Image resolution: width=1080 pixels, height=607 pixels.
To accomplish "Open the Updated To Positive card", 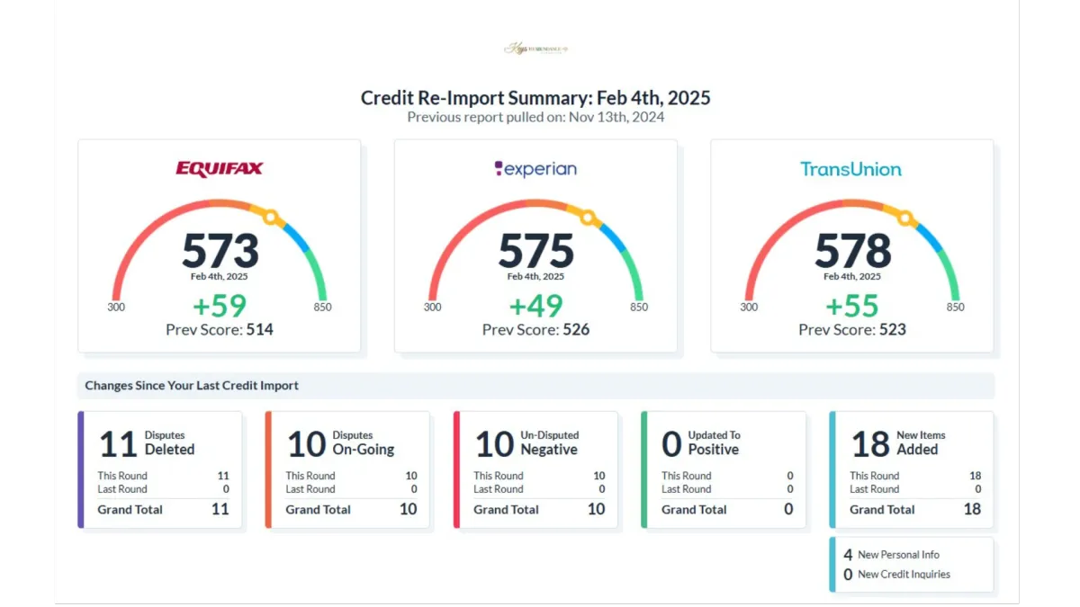I will (x=724, y=469).
